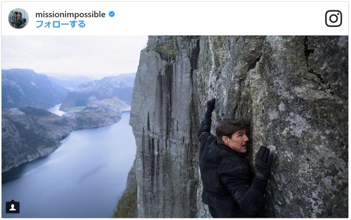Click the distant river between the mountains
This screenshot has height=220, width=351.
[56, 110]
